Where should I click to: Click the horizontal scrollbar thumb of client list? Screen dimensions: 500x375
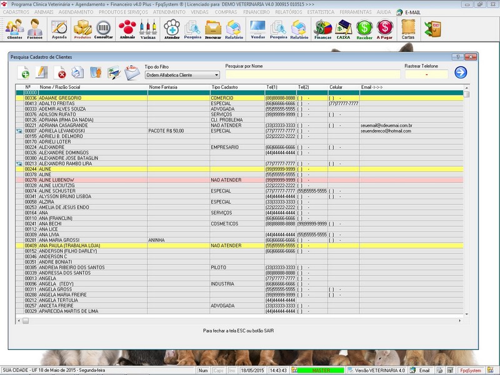(x=26, y=321)
